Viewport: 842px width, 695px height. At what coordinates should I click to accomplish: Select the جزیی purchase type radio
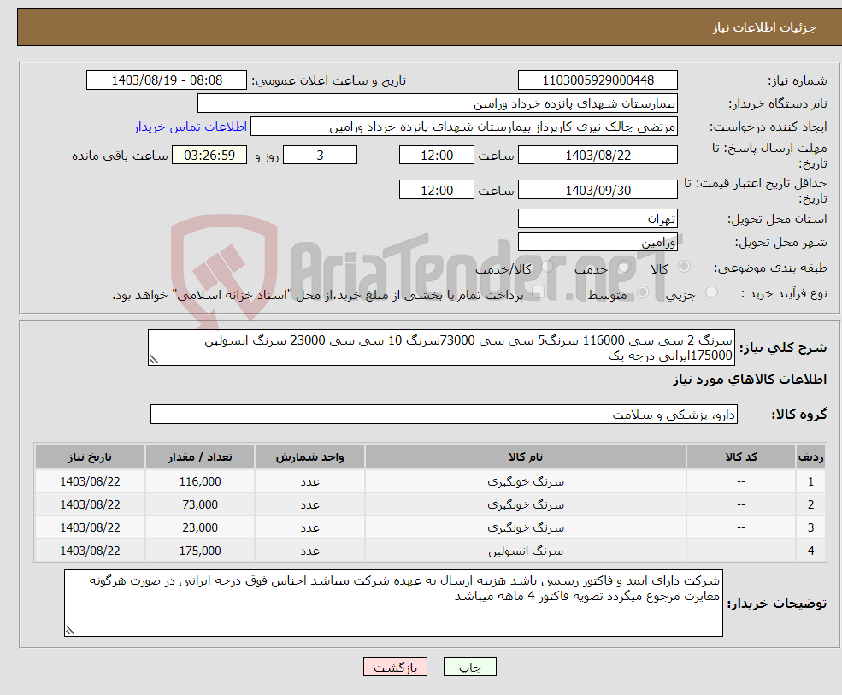pyautogui.click(x=711, y=292)
